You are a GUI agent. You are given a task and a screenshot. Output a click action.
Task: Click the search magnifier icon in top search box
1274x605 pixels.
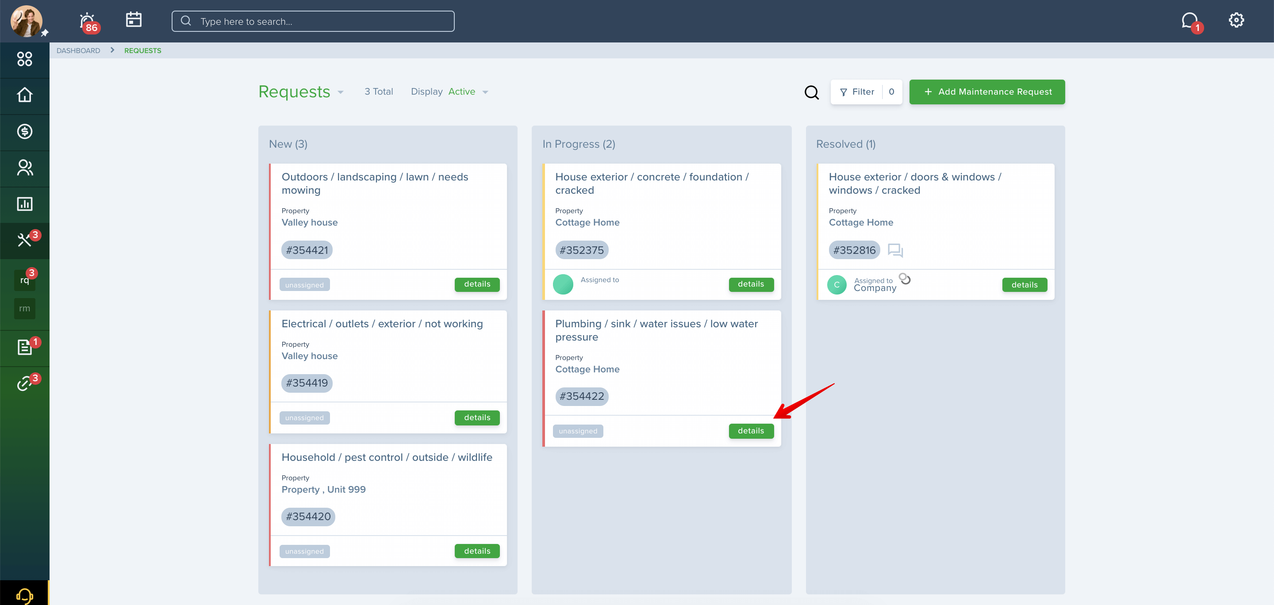(x=186, y=21)
